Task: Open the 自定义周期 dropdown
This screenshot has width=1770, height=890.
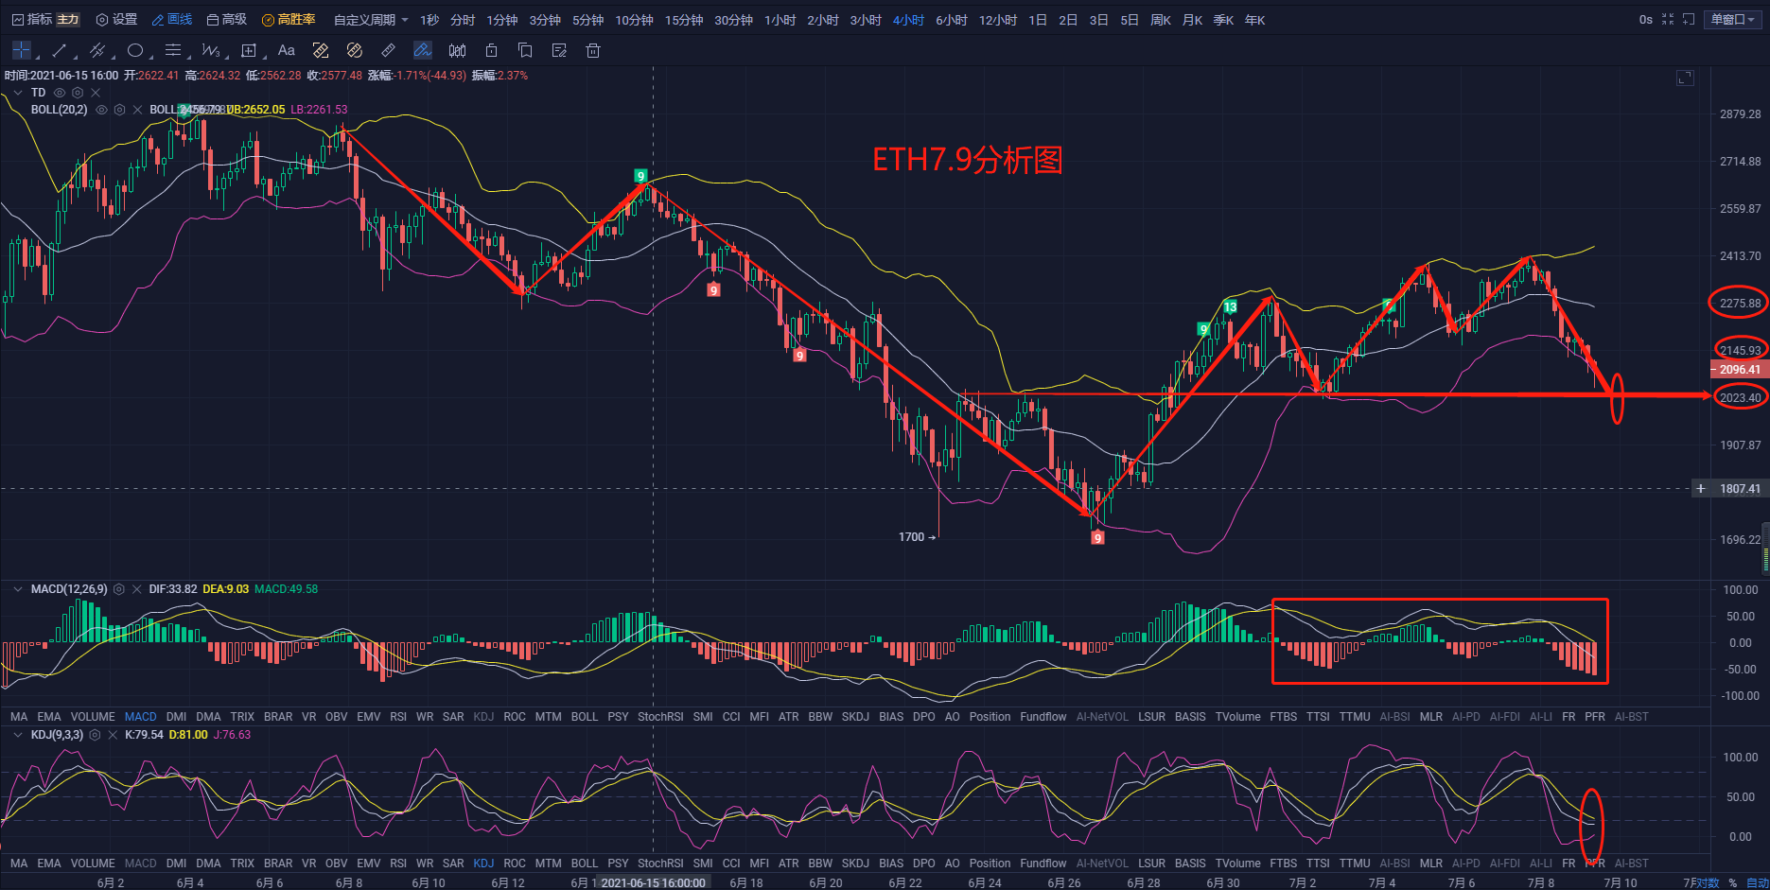Action: 371,20
